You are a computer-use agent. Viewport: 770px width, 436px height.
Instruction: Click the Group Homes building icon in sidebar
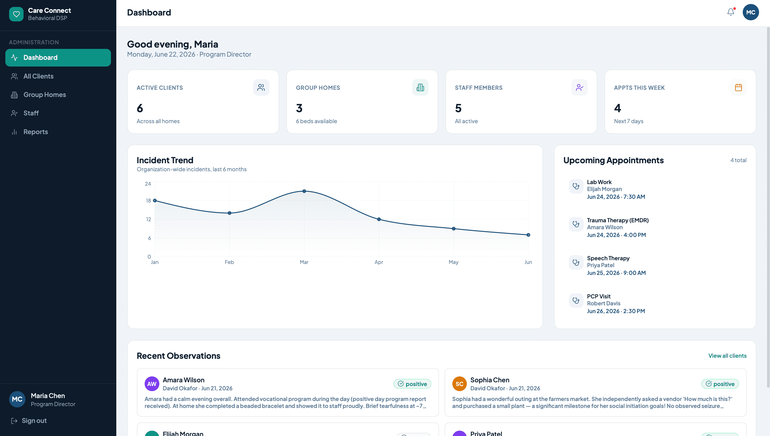pos(14,95)
